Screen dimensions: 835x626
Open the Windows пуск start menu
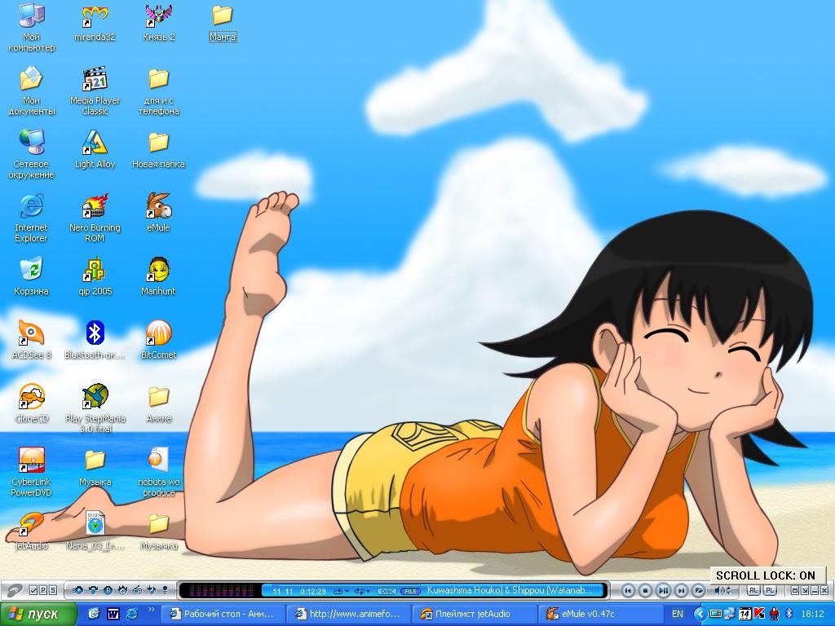(x=38, y=615)
